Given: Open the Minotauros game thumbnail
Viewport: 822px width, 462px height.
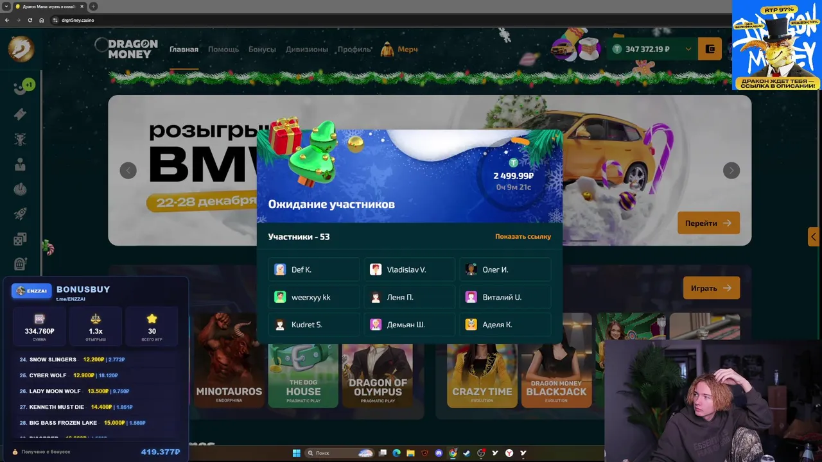Looking at the screenshot, I should click(229, 360).
